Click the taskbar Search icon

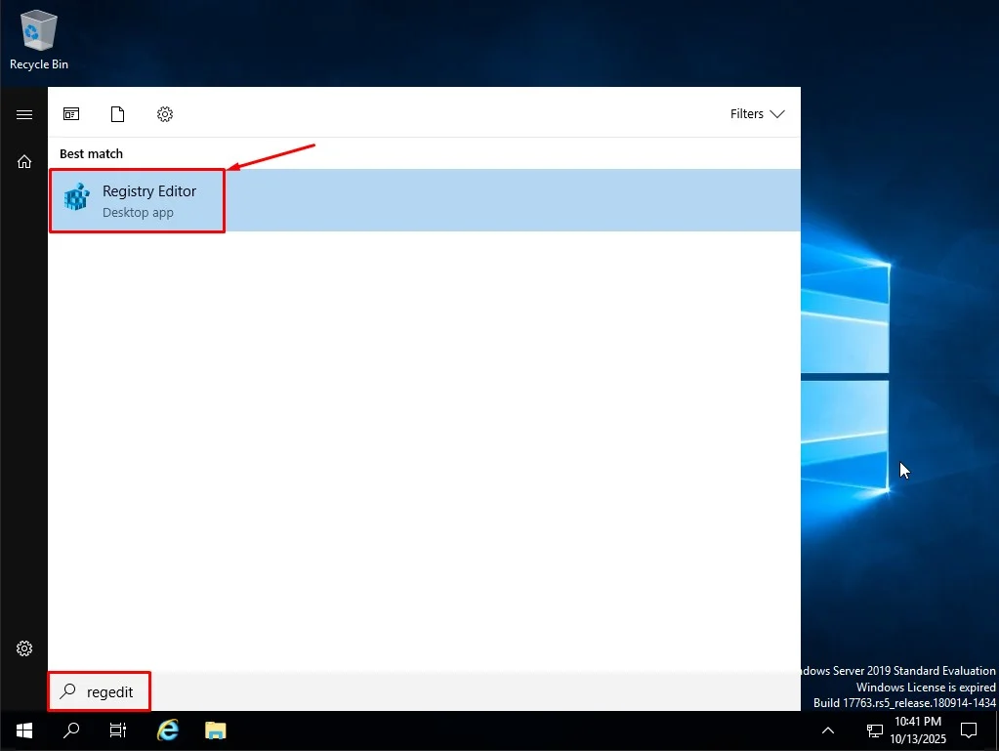click(x=70, y=730)
